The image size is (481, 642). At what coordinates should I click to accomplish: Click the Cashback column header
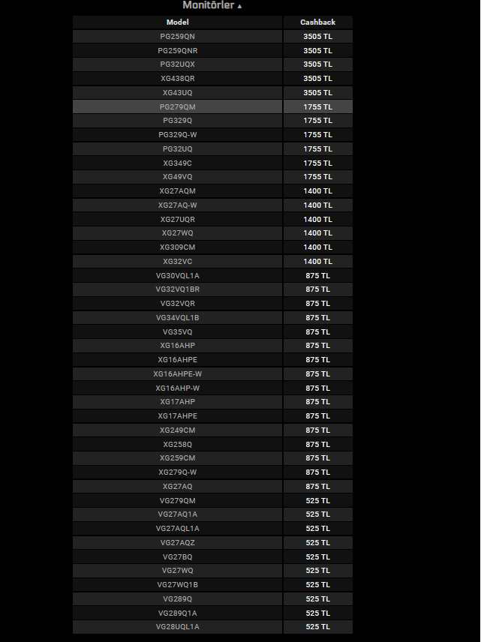(x=317, y=22)
